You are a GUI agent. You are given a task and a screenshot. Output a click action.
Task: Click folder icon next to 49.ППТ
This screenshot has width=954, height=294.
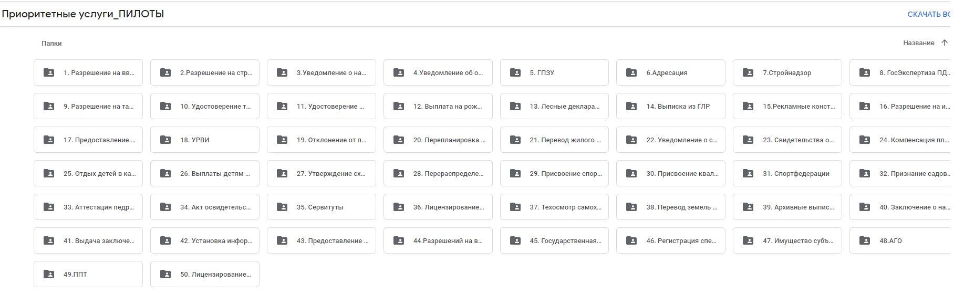click(49, 275)
